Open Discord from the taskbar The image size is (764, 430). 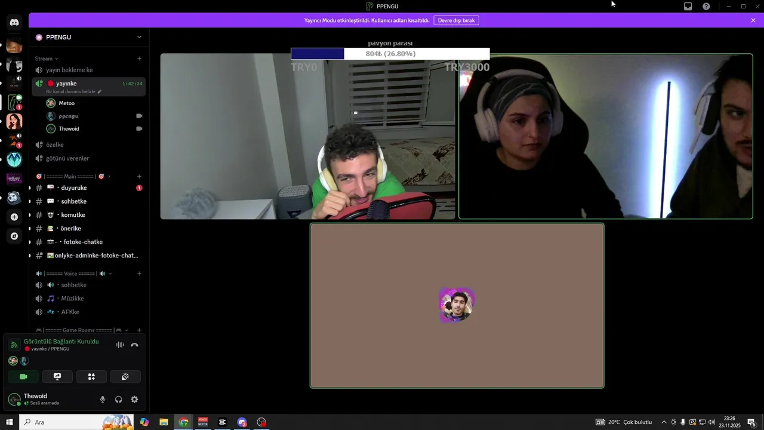coord(242,422)
